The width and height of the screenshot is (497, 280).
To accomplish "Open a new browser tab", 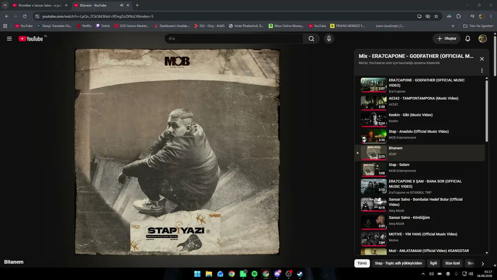I will tap(137, 5).
